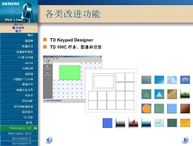Choose the teal outlined triangle sample

pyautogui.click(x=146, y=94)
